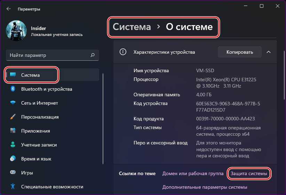286x195 pixels.
Task: Go to Bluetooth и устройства settings
Action: click(x=47, y=89)
